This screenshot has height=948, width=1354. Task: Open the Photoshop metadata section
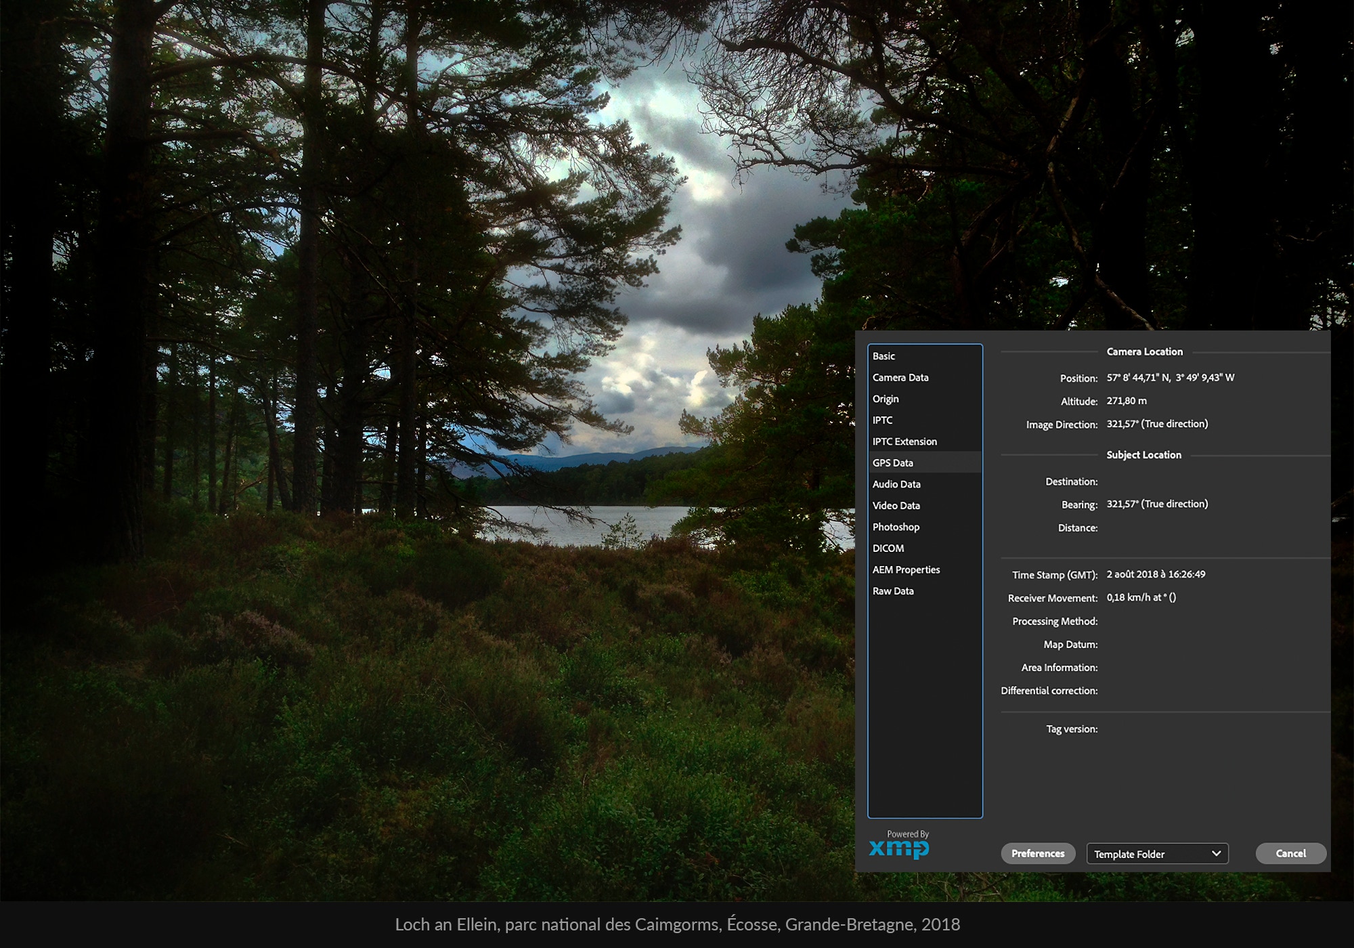[896, 527]
